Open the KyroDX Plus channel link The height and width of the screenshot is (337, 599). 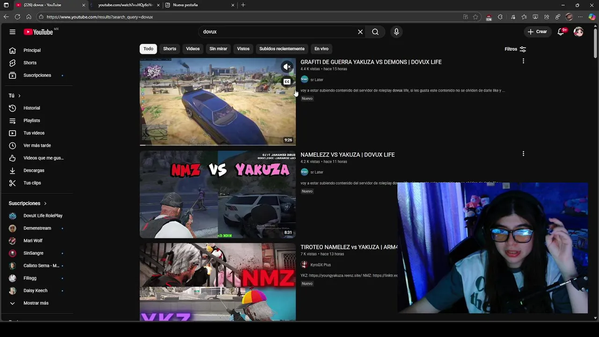tap(321, 265)
